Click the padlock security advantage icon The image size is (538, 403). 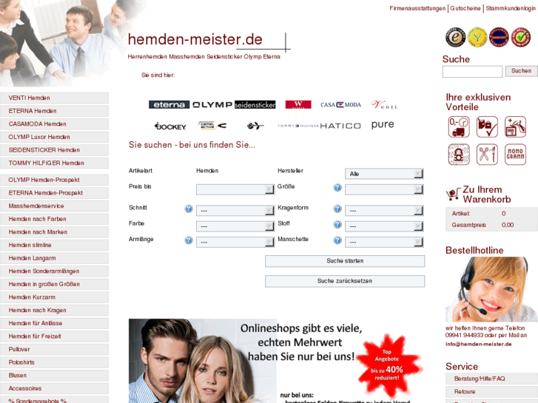459,155
